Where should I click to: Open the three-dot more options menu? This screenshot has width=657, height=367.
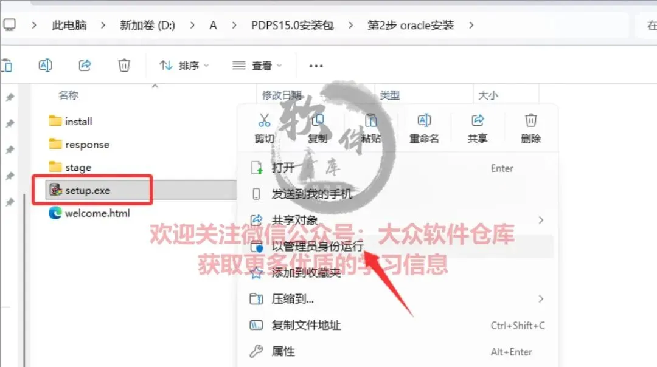pyautogui.click(x=316, y=66)
